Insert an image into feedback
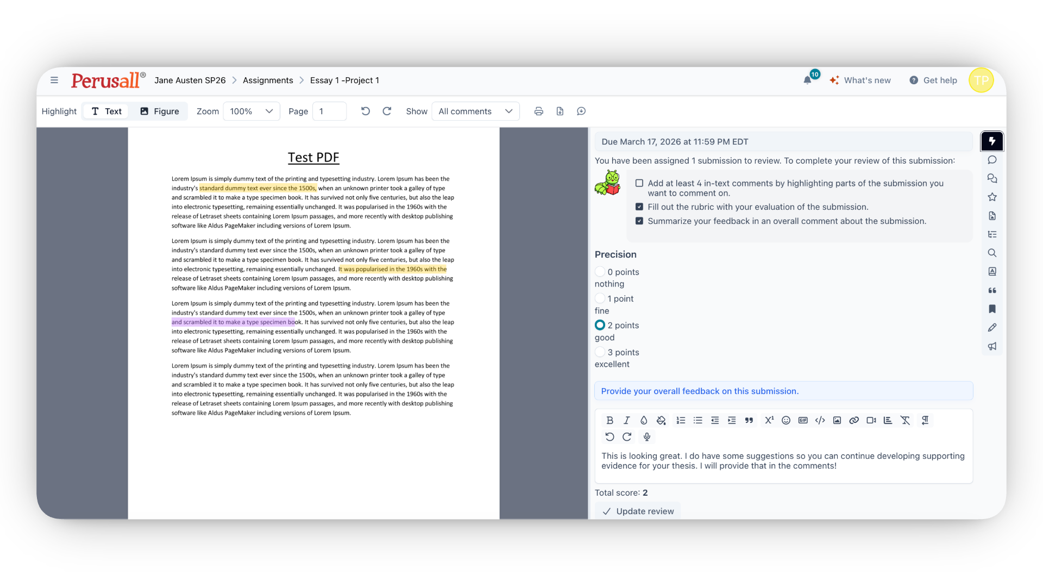Screen dimensions: 1043x587 coord(837,420)
